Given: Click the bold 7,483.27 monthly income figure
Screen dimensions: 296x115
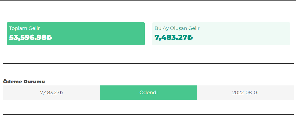Looking at the screenshot, I should tap(171, 37).
